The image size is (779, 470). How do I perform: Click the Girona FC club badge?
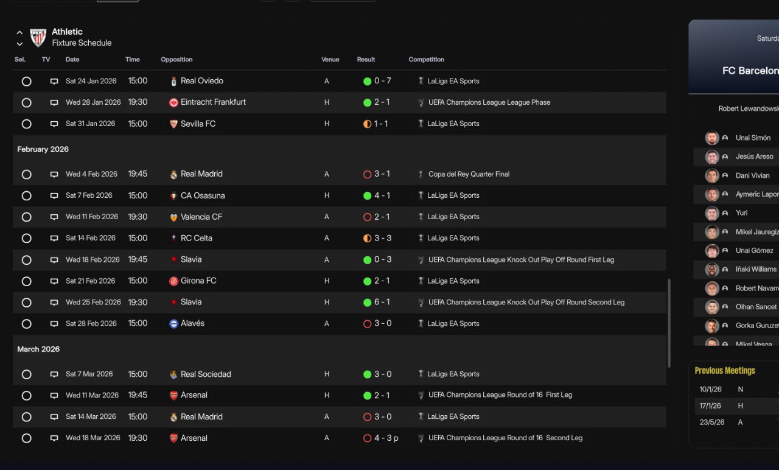[x=173, y=281]
